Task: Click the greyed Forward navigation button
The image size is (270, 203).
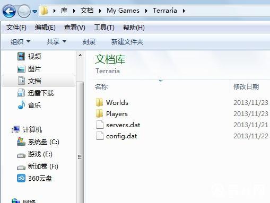Action: (x=24, y=11)
